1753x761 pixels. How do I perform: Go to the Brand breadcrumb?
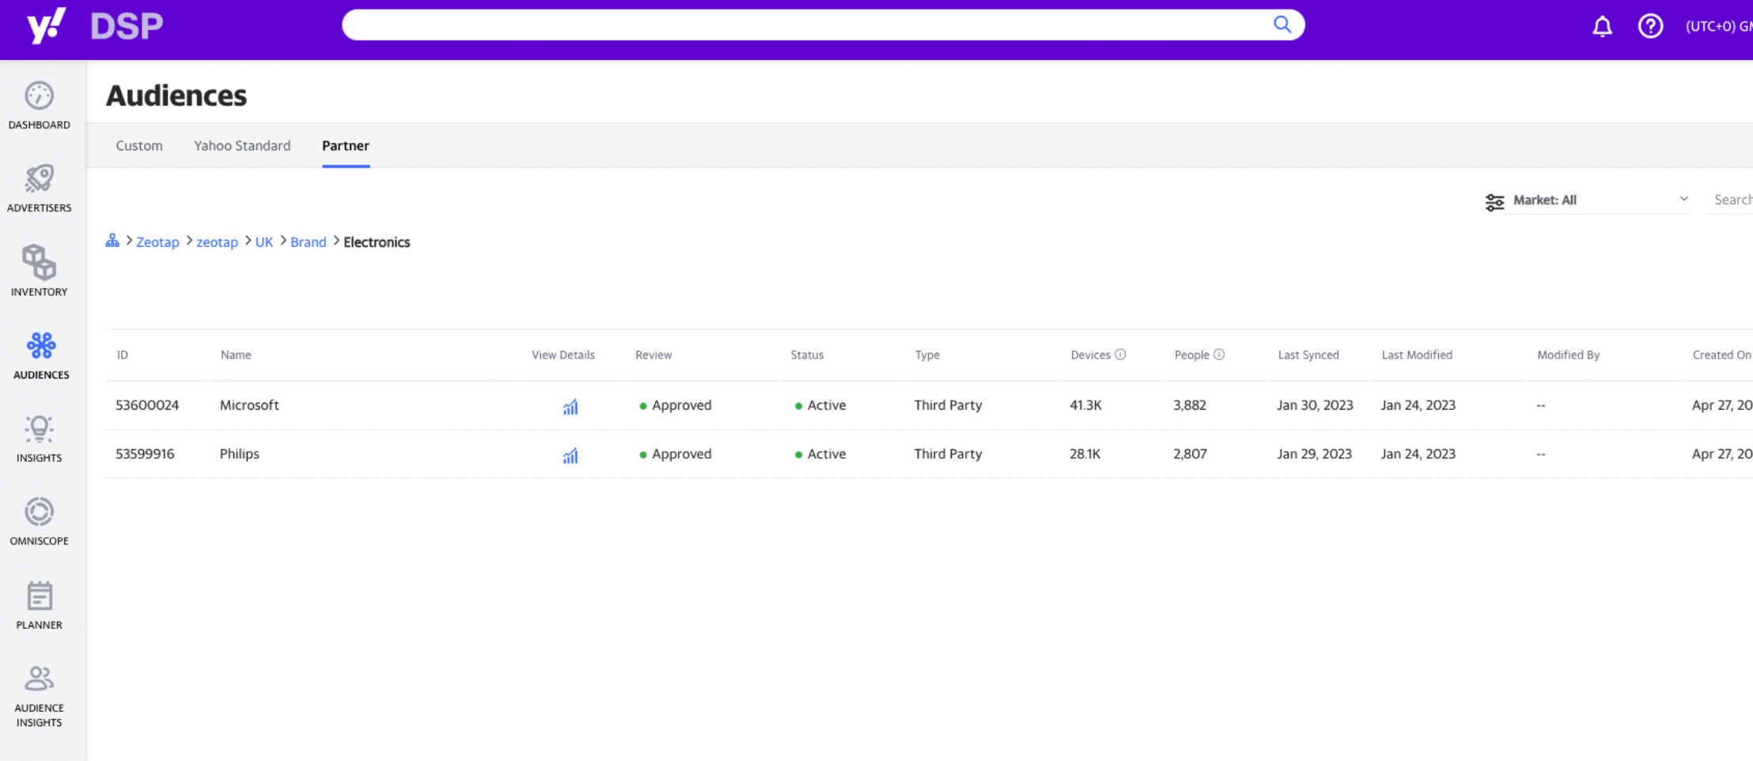click(309, 242)
